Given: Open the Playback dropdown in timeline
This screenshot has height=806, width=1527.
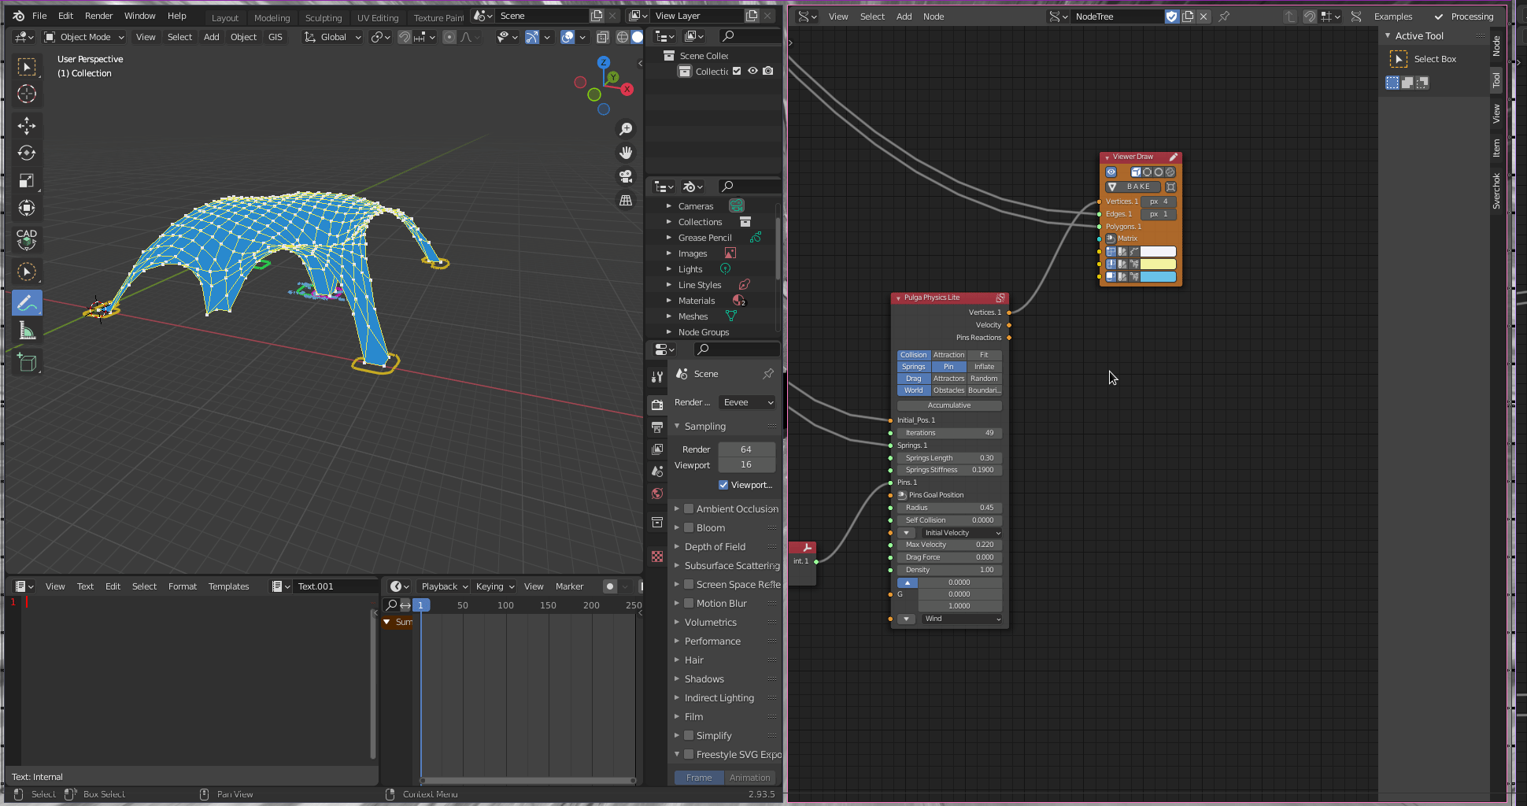Looking at the screenshot, I should (444, 586).
